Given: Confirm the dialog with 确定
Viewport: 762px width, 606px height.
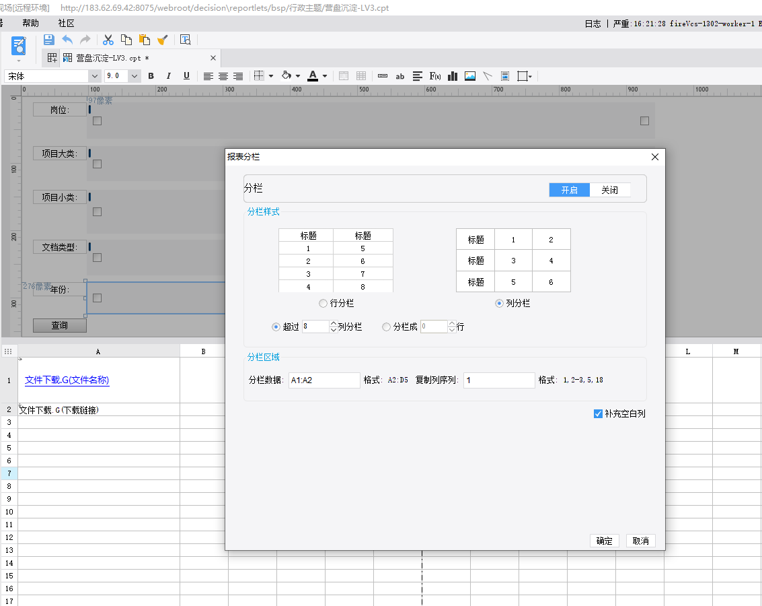Looking at the screenshot, I should 604,541.
